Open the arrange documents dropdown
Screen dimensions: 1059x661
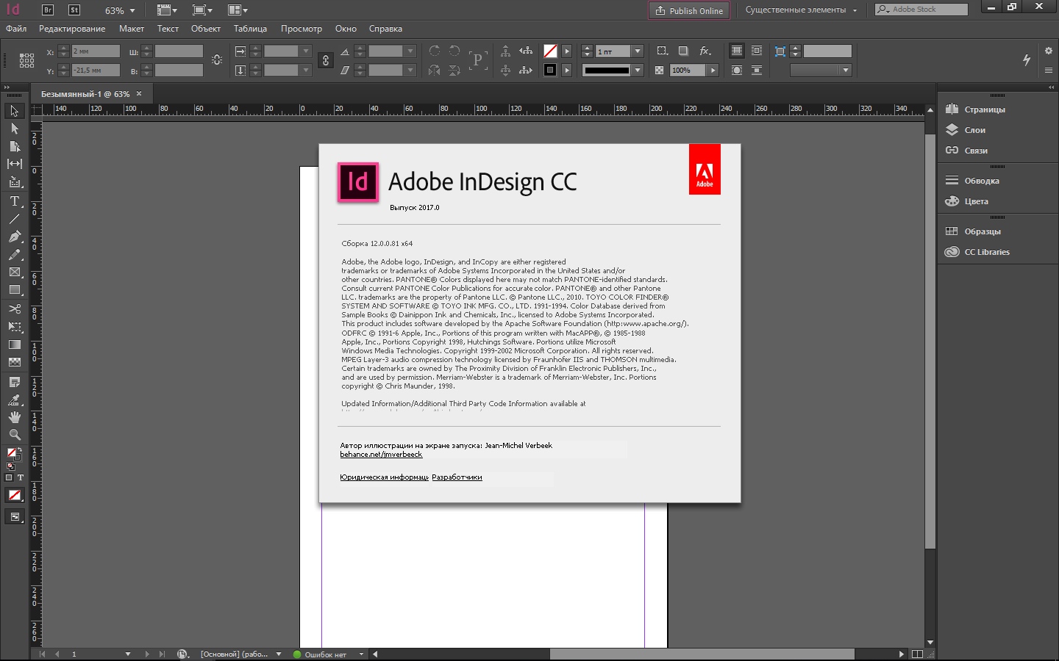(238, 10)
